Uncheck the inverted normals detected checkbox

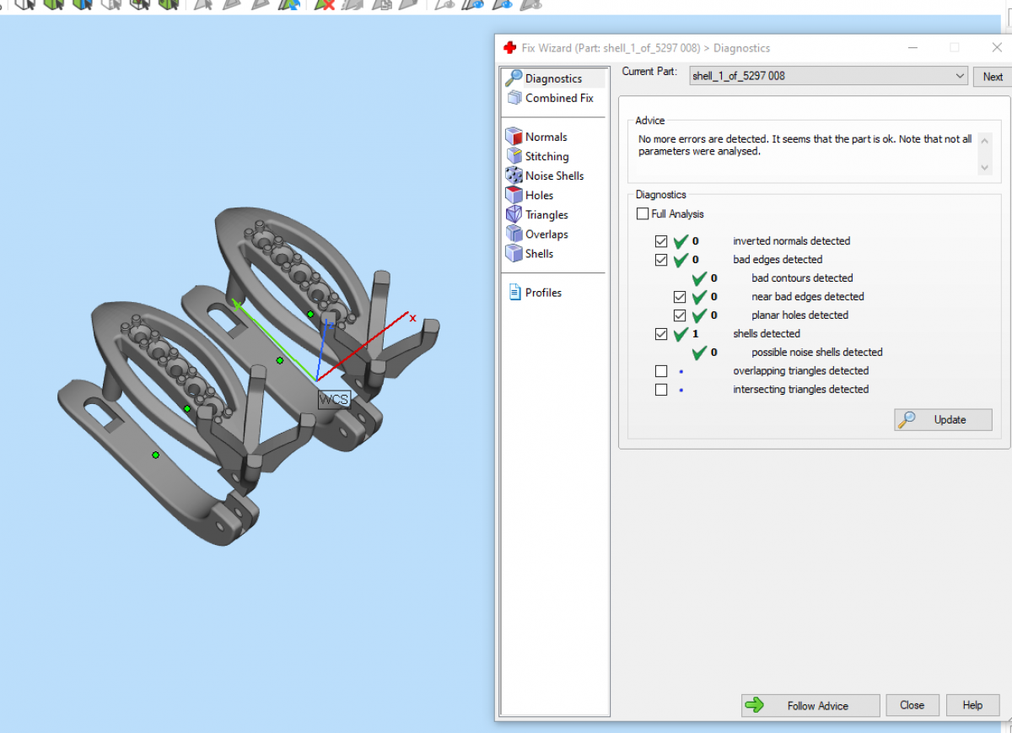[x=661, y=241]
